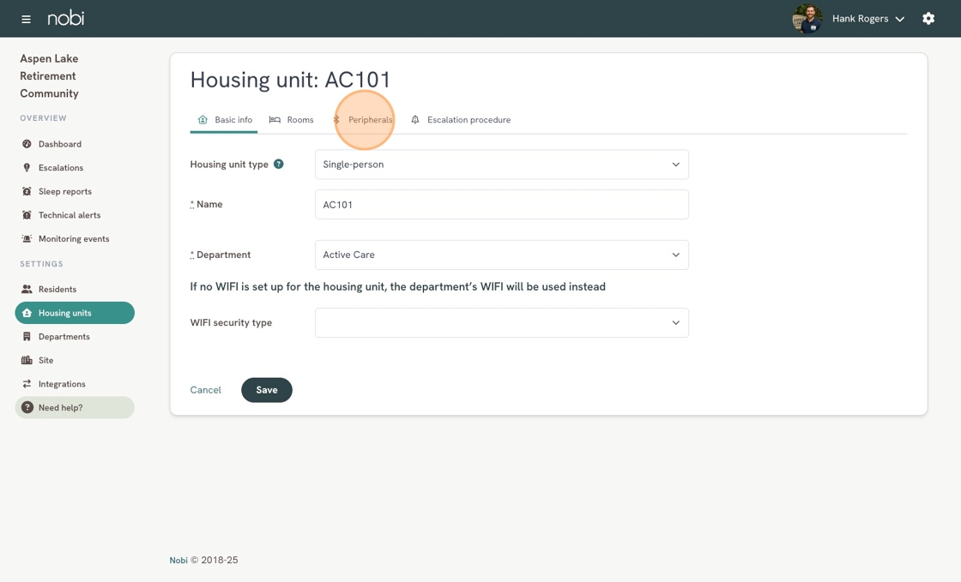Open Integrations settings

click(x=61, y=384)
